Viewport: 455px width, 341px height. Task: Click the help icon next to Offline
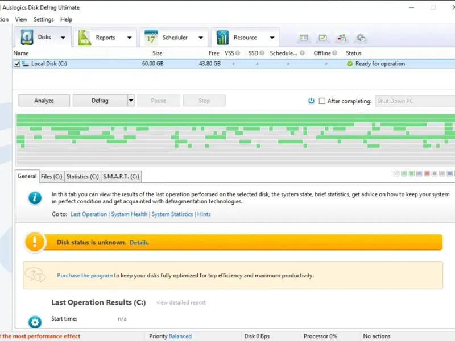[x=334, y=53]
